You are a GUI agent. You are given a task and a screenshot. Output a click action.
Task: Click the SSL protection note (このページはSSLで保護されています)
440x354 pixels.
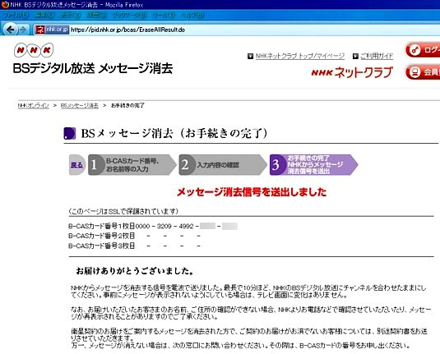(x=123, y=211)
